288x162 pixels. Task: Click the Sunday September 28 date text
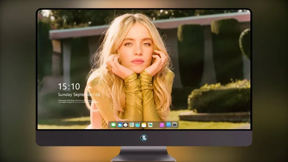coord(79,94)
